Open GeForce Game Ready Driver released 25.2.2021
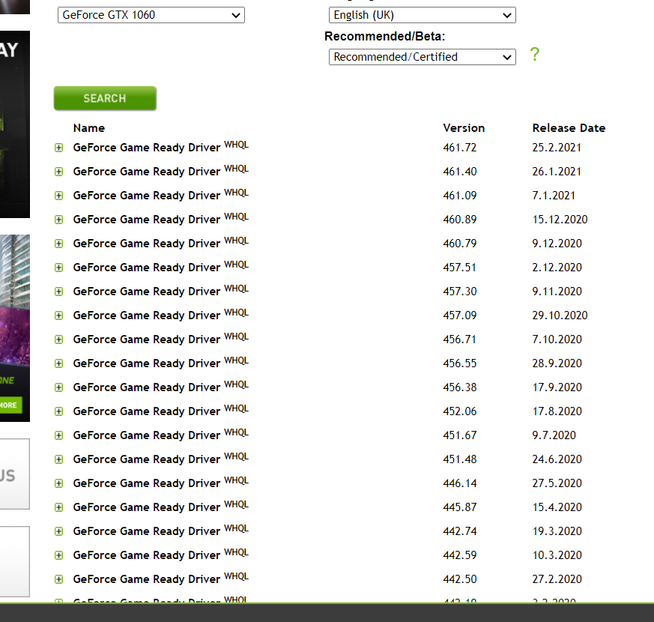The width and height of the screenshot is (654, 622). coord(146,148)
